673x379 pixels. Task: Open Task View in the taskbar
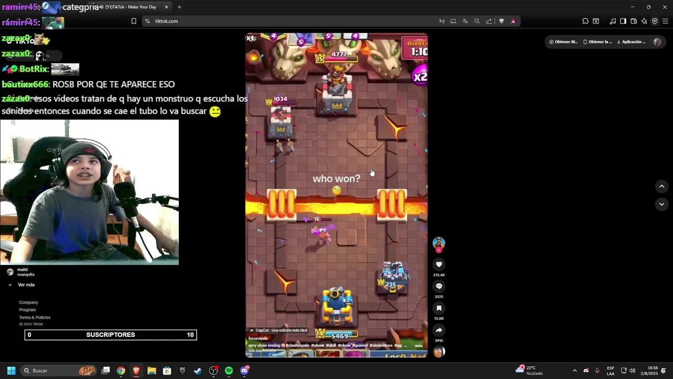[106, 371]
